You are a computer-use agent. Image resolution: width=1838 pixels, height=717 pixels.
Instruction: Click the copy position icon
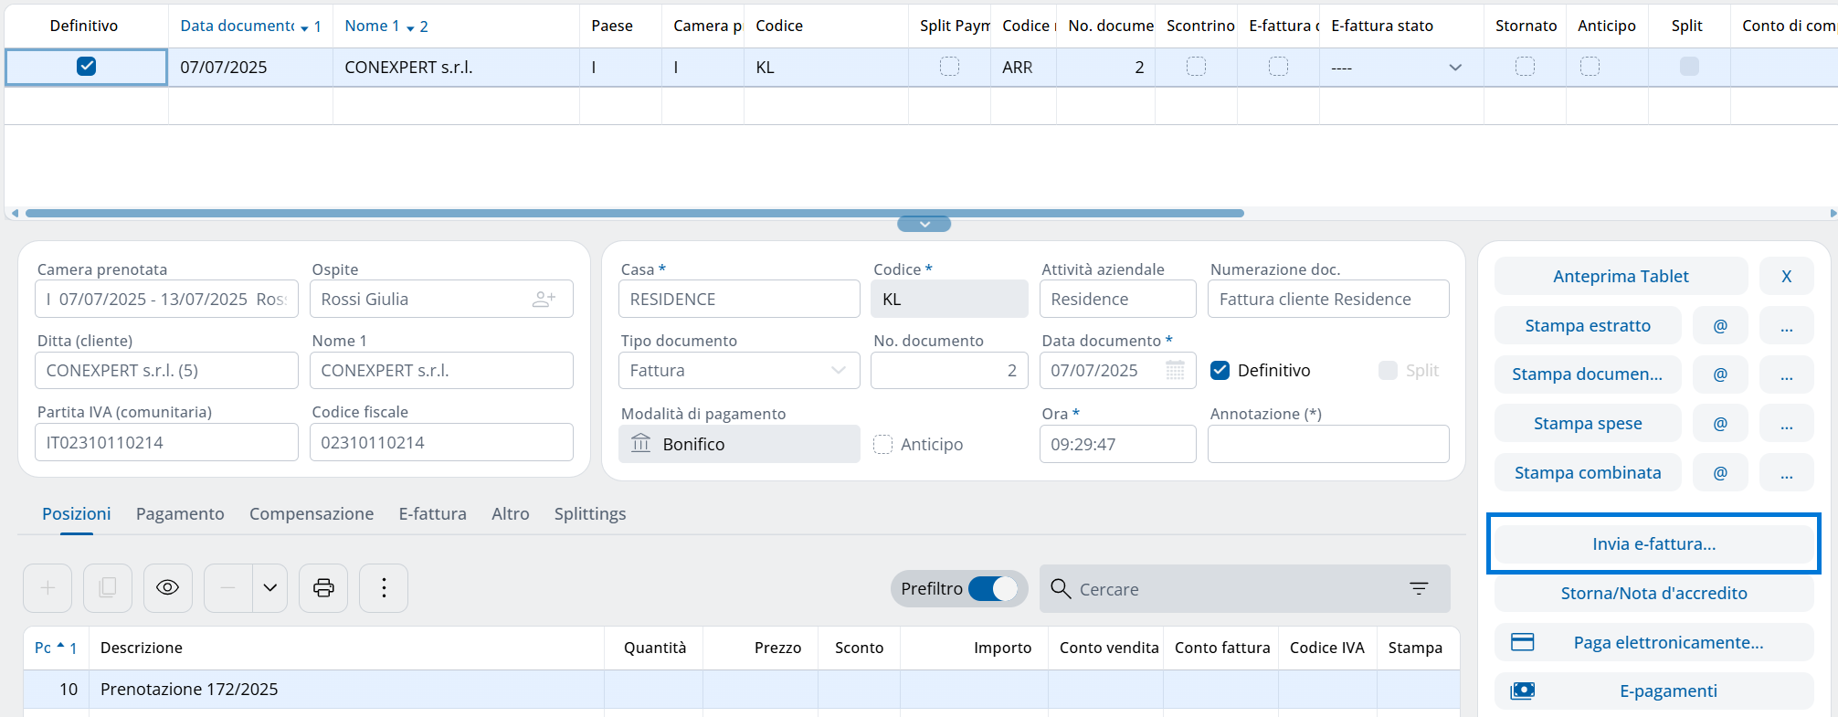(x=108, y=588)
